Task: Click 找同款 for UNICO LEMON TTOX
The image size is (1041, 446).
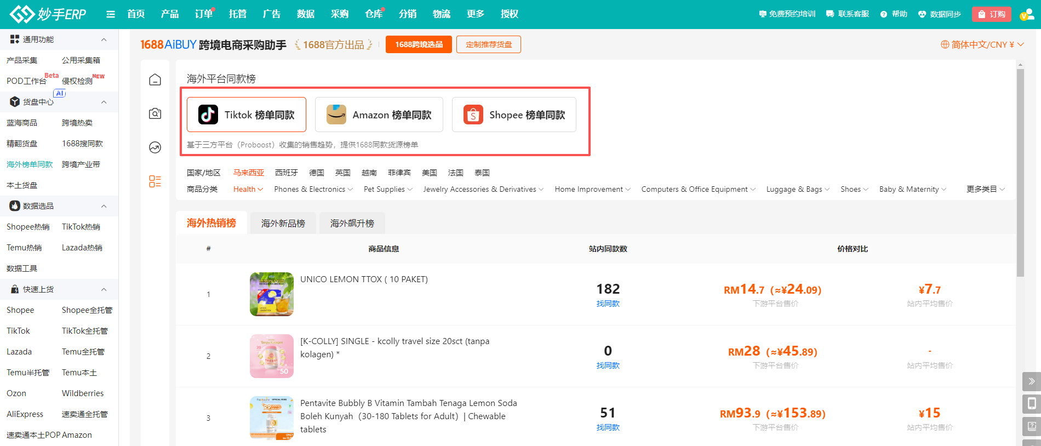Action: tap(608, 304)
